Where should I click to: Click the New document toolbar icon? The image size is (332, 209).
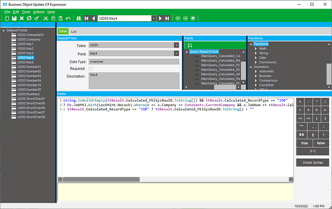7,18
